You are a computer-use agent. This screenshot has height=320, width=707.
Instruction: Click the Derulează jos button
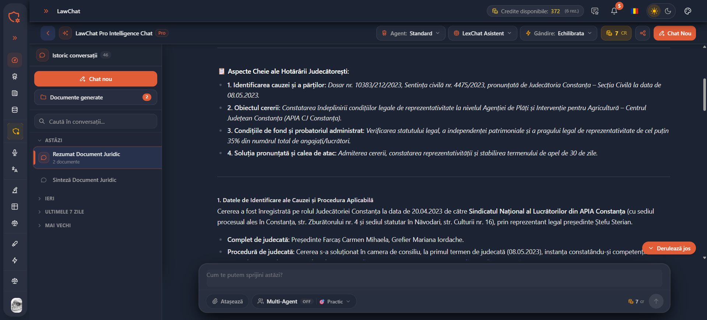[669, 248]
